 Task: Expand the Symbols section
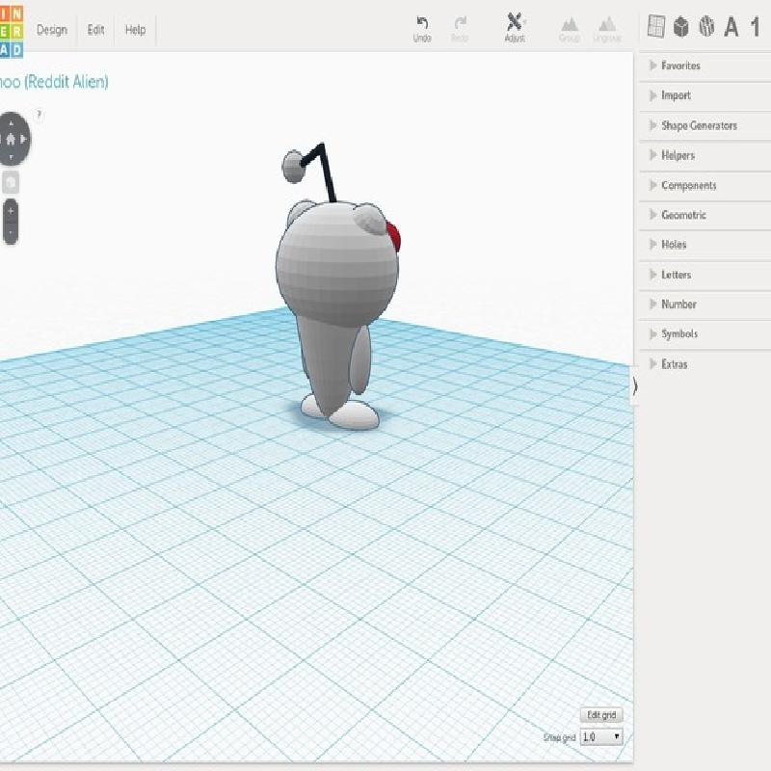tap(705, 333)
